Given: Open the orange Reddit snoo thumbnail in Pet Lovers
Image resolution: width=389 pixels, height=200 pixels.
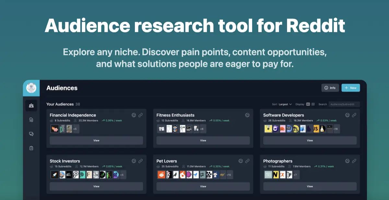Looking at the screenshot, I should (x=161, y=175).
